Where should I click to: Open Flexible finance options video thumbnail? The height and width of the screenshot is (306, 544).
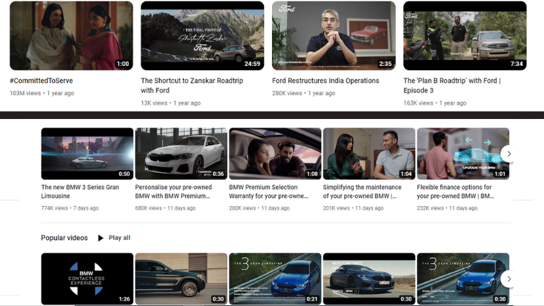pos(463,154)
